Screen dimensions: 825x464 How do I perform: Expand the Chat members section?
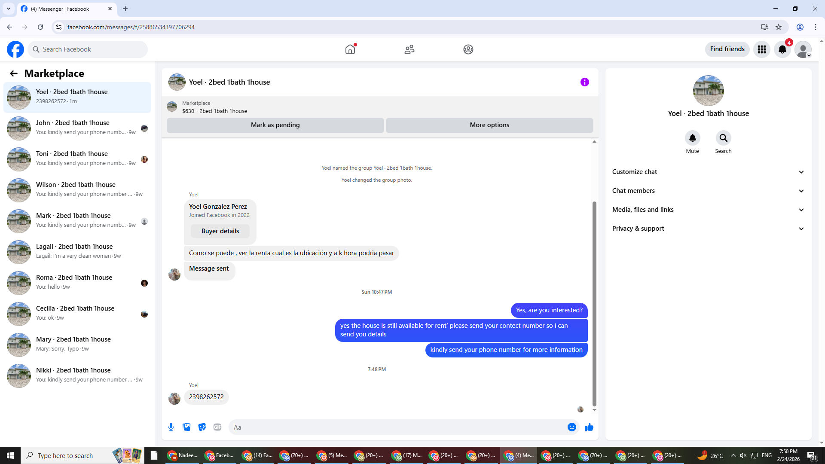tap(708, 191)
